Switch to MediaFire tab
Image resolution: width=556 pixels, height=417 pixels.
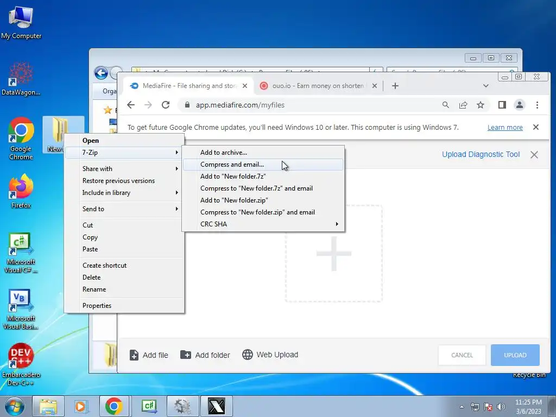coord(188,86)
